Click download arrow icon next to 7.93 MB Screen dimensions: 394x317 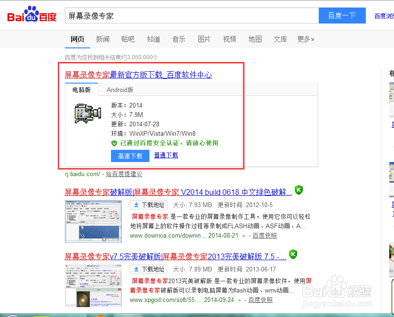tap(136, 205)
